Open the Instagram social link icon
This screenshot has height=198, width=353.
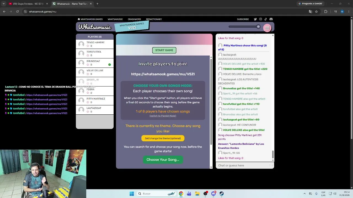[x=260, y=19]
